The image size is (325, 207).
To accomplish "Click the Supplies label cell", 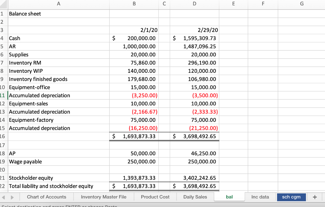I will pos(59,54).
